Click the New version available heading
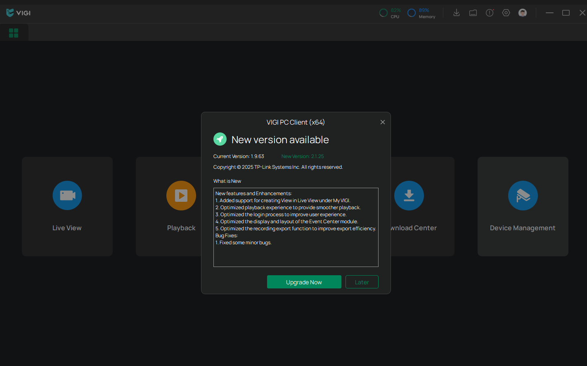This screenshot has width=587, height=366. (280, 140)
